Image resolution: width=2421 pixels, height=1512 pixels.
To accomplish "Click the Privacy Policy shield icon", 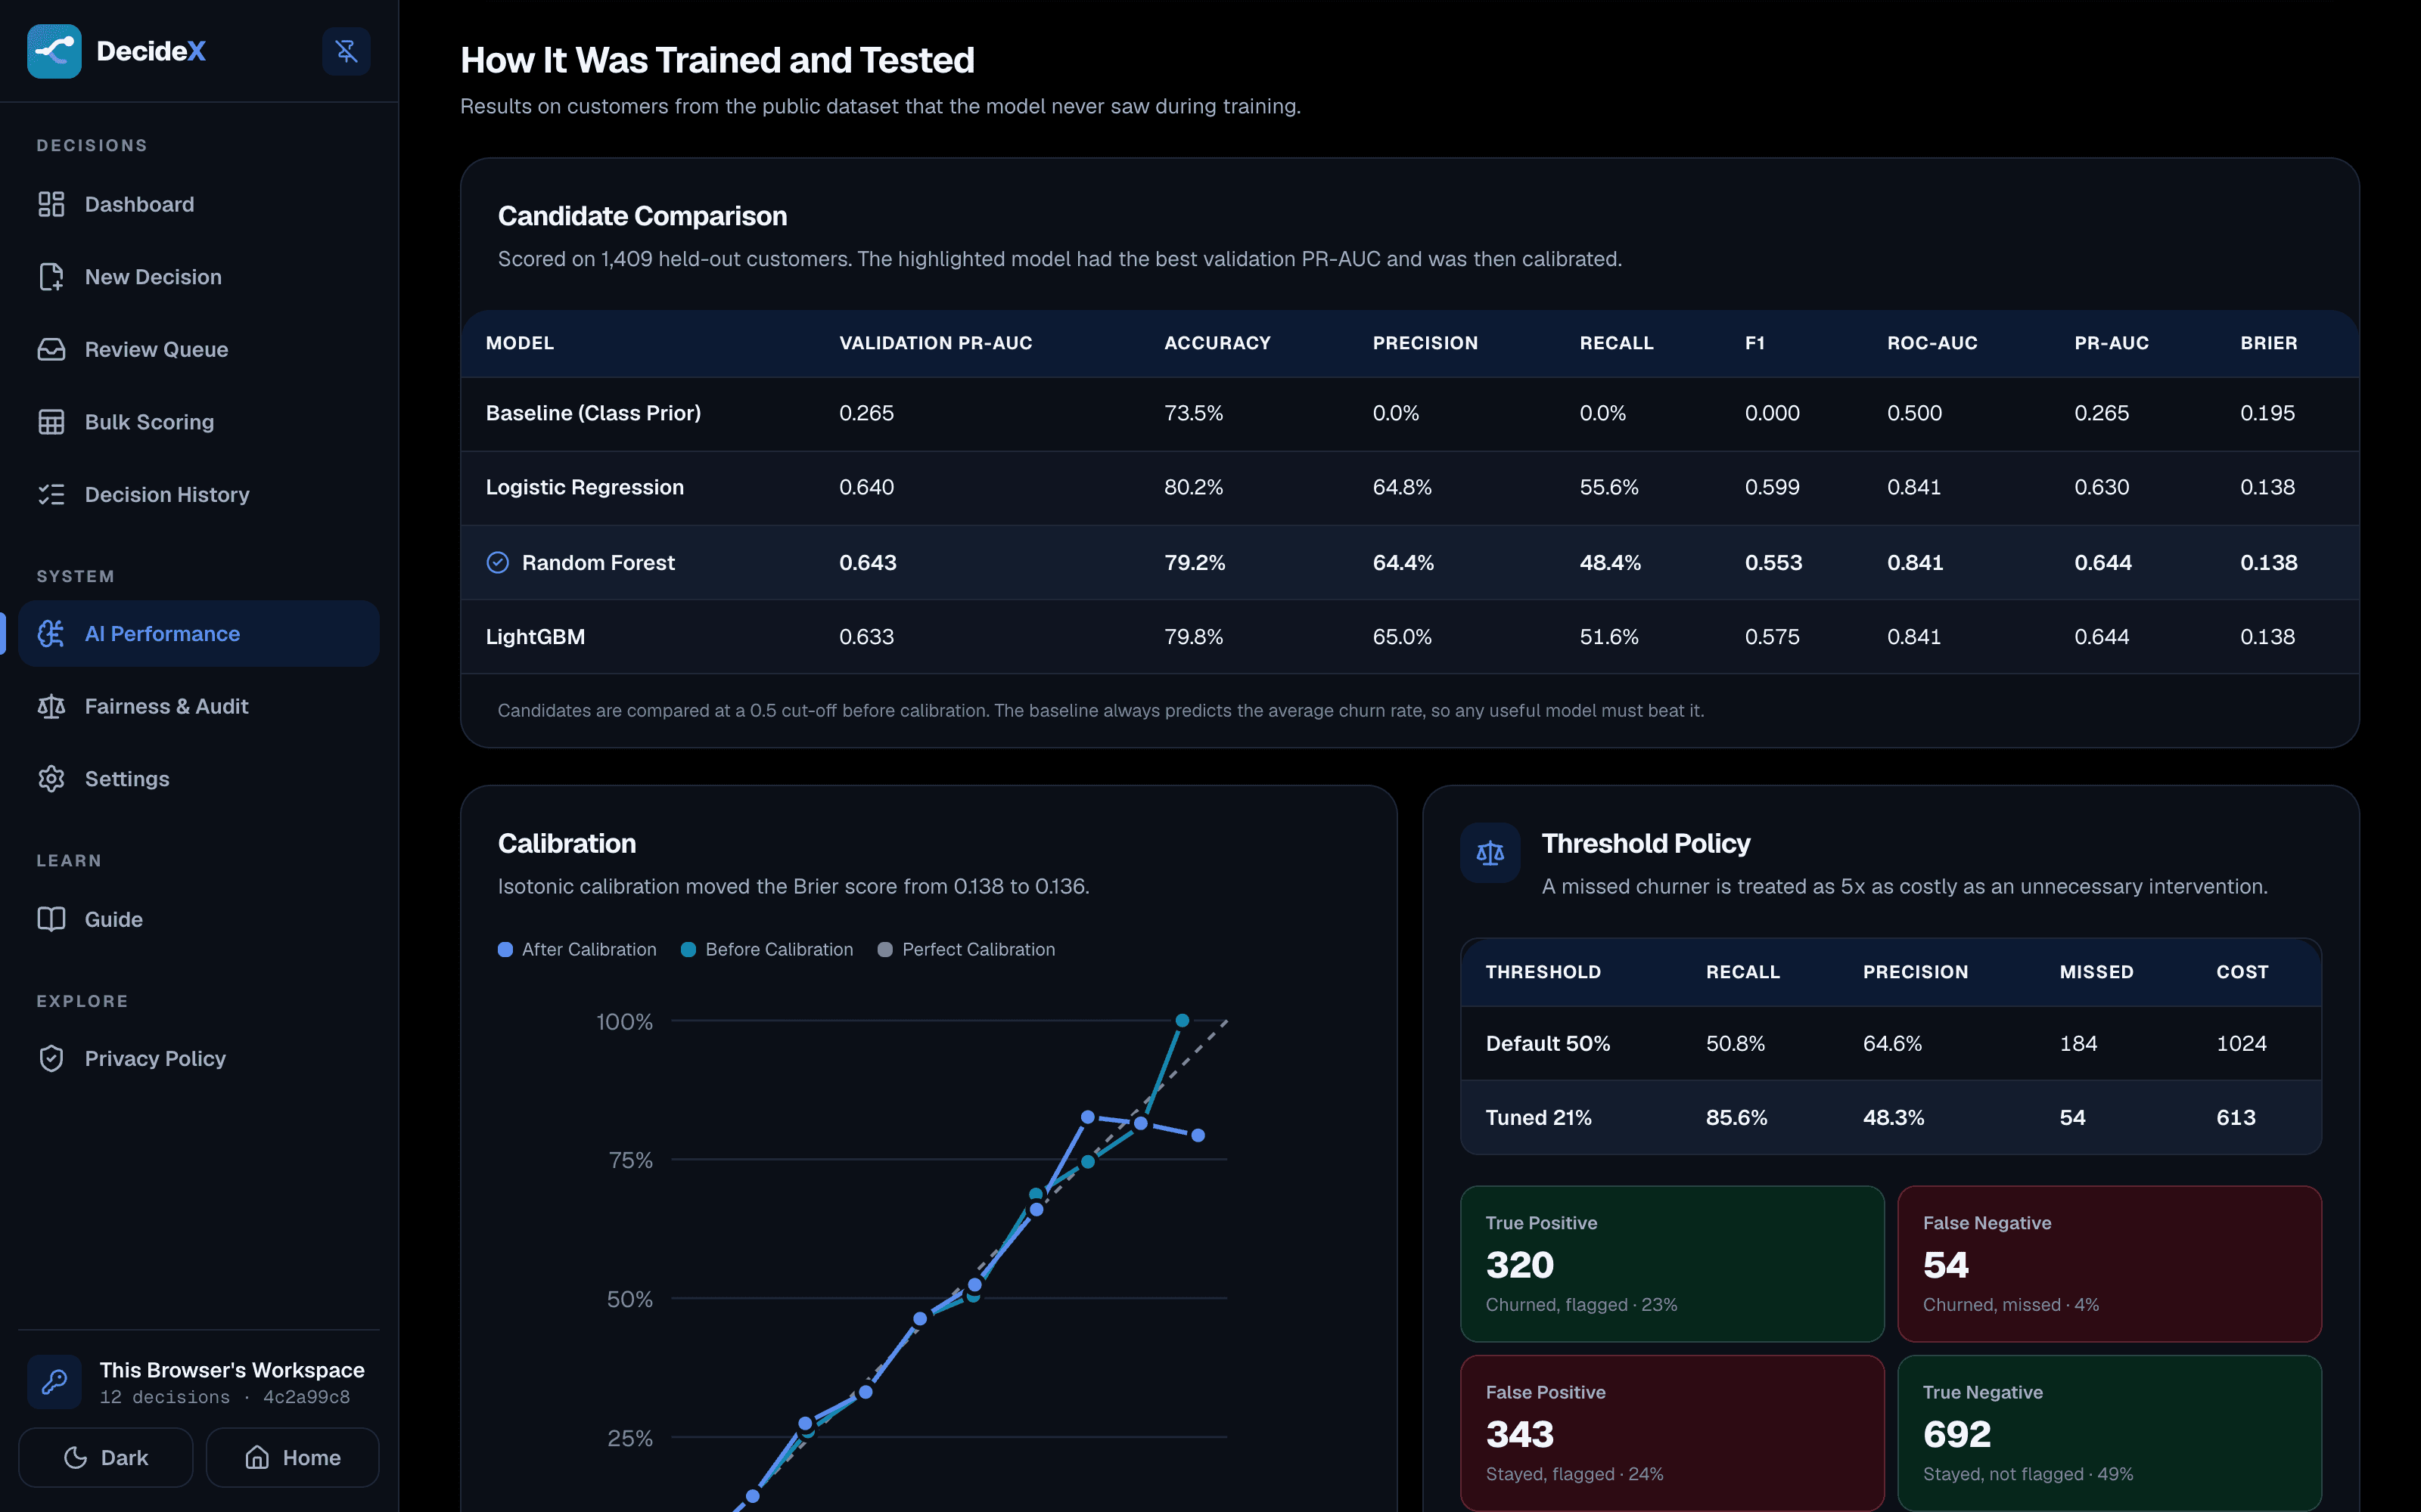I will [x=51, y=1058].
